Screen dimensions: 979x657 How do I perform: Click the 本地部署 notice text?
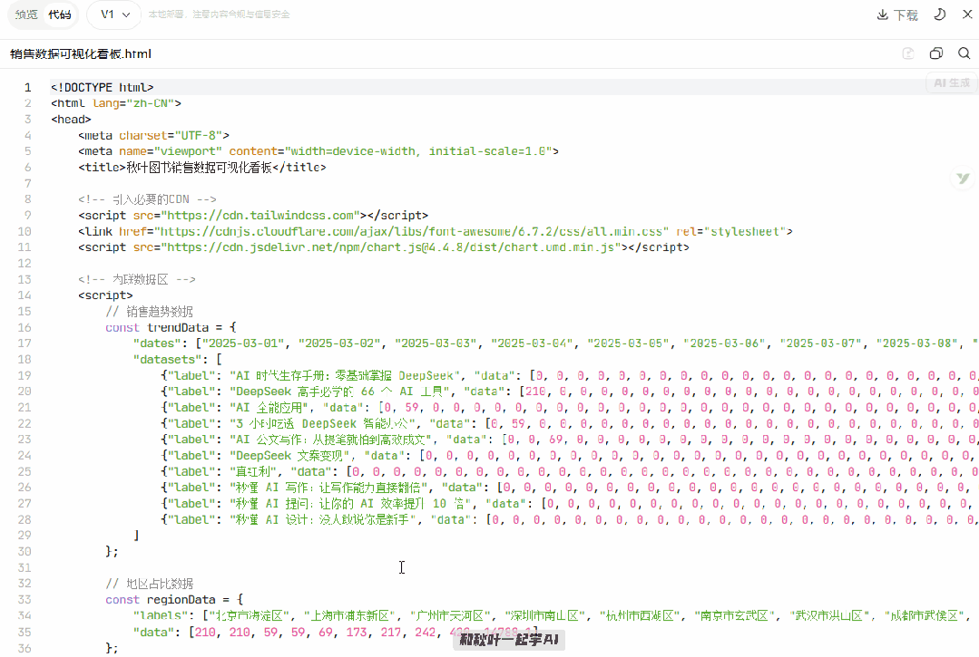(x=220, y=14)
